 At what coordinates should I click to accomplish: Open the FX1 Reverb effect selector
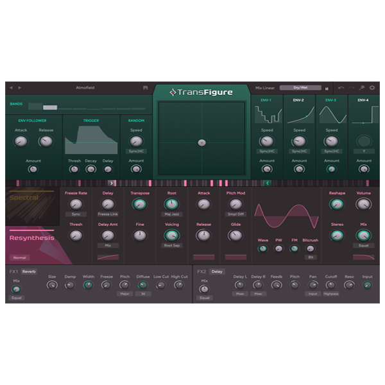[x=29, y=271]
